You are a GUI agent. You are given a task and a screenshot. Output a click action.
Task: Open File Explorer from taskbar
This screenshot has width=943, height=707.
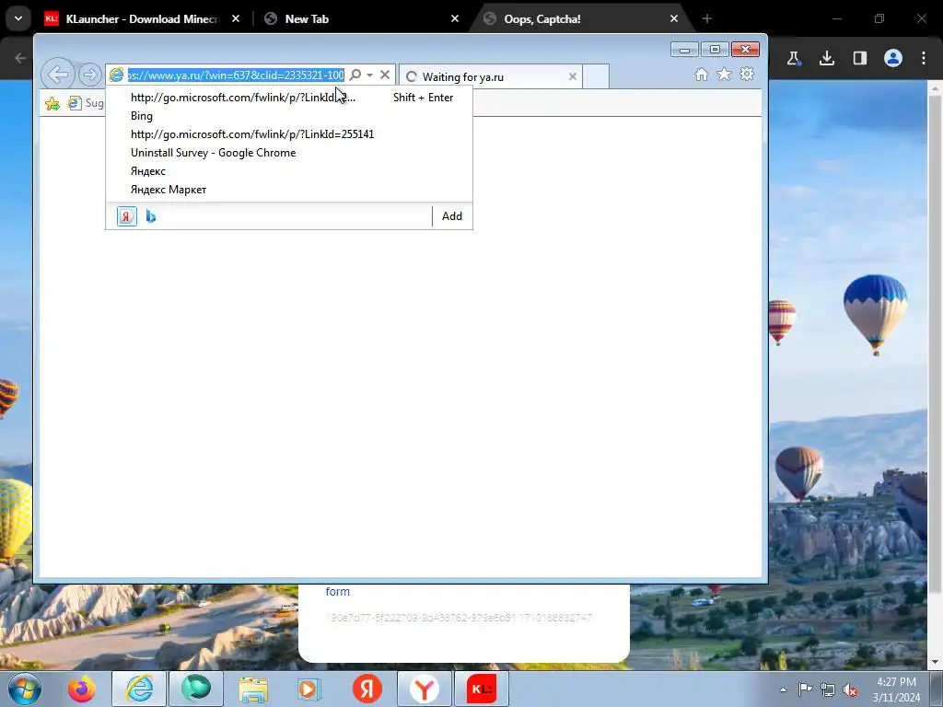click(253, 689)
